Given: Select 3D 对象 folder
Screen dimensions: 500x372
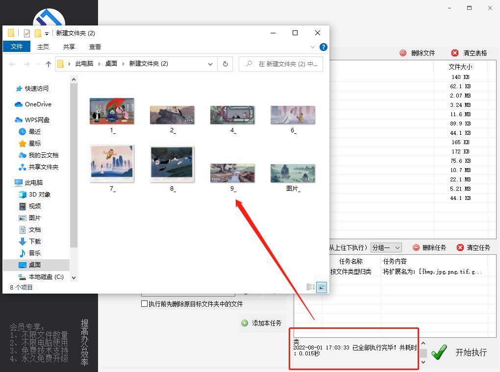Looking at the screenshot, I should (40, 195).
